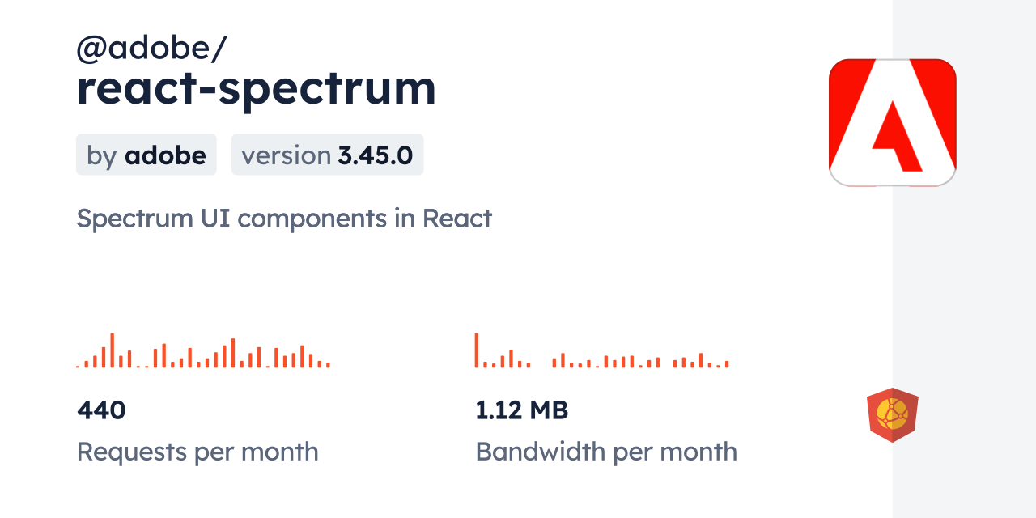Screen dimensions: 1036x518
Task: Click the tallest bar in the requests chart
Action: [113, 350]
